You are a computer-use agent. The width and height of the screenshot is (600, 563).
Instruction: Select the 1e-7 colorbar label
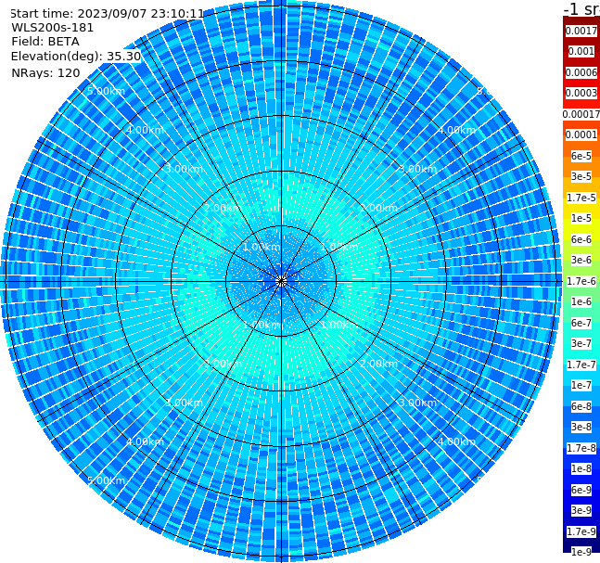(x=581, y=385)
